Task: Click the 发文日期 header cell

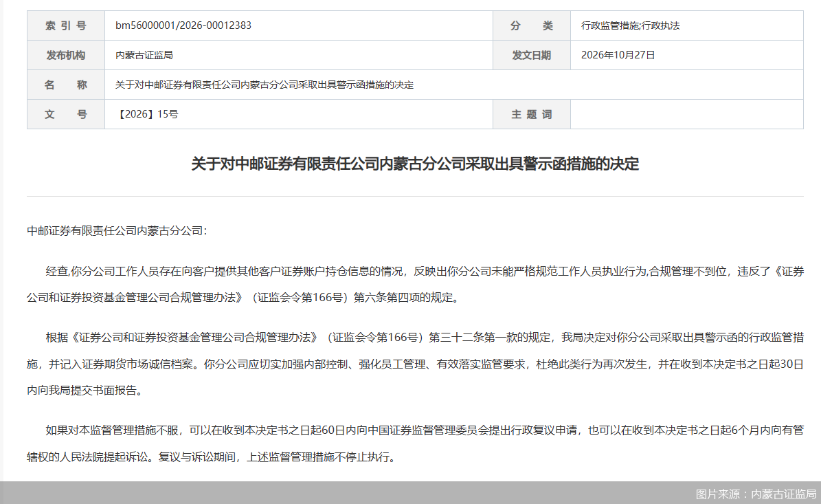Action: 532,55
